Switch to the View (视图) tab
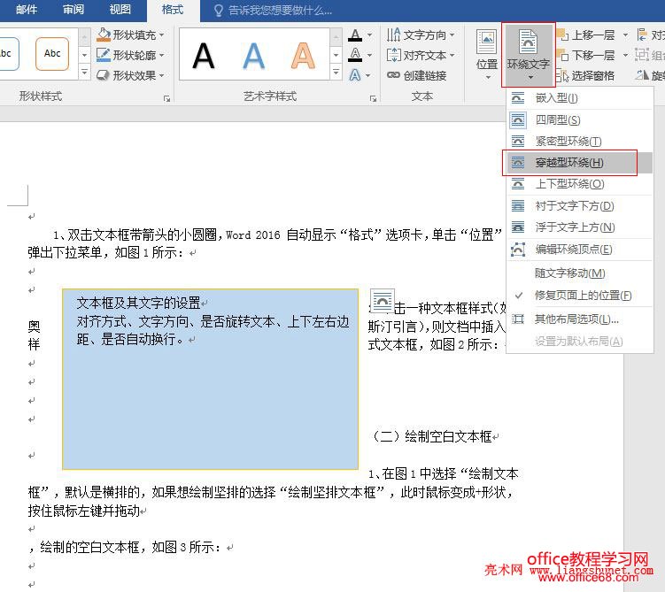665x592 pixels. coord(120,10)
